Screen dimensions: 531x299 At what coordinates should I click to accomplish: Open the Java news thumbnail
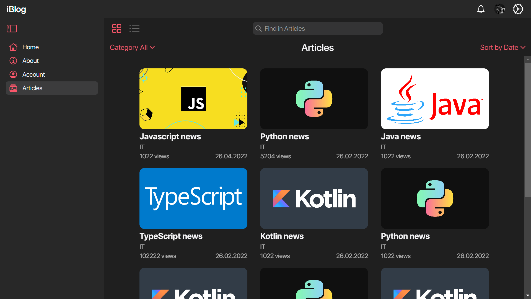point(435,99)
